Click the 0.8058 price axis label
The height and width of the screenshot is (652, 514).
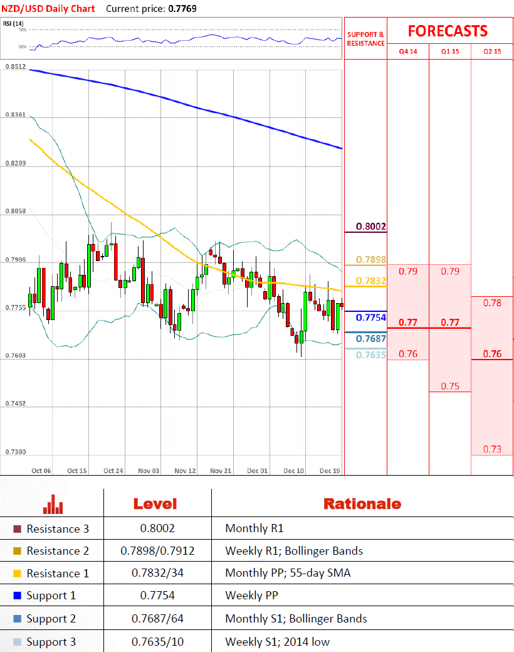(x=16, y=211)
